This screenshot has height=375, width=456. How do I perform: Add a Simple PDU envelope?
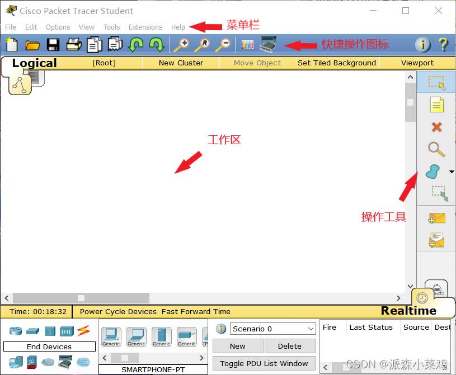(x=436, y=218)
